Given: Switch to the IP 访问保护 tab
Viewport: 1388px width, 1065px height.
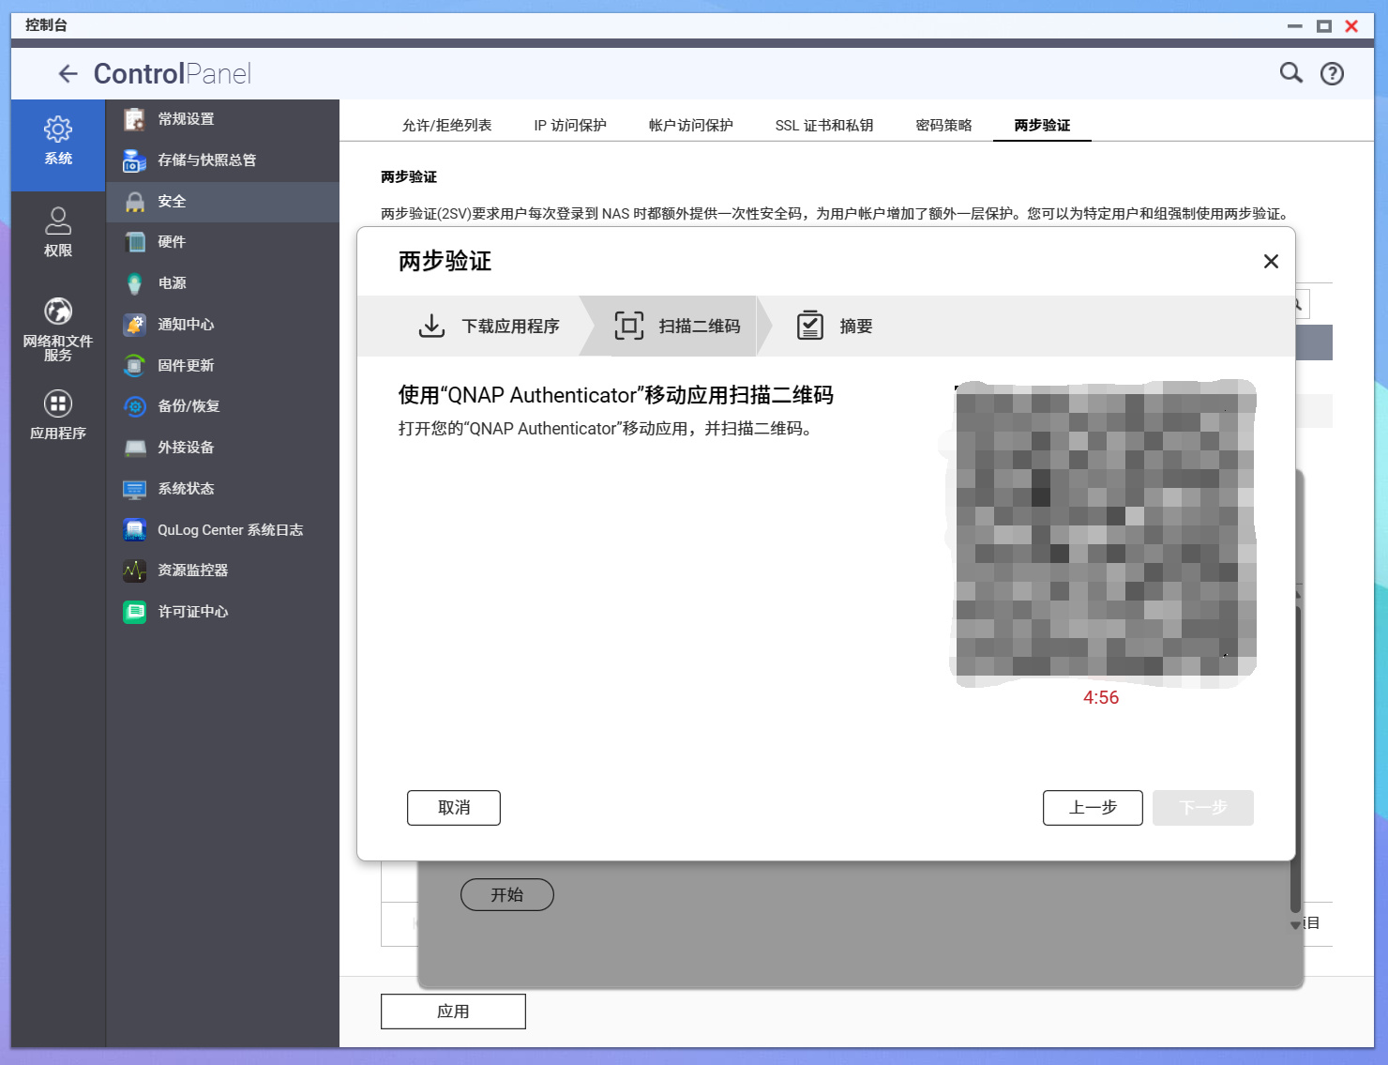Looking at the screenshot, I should [x=570, y=125].
